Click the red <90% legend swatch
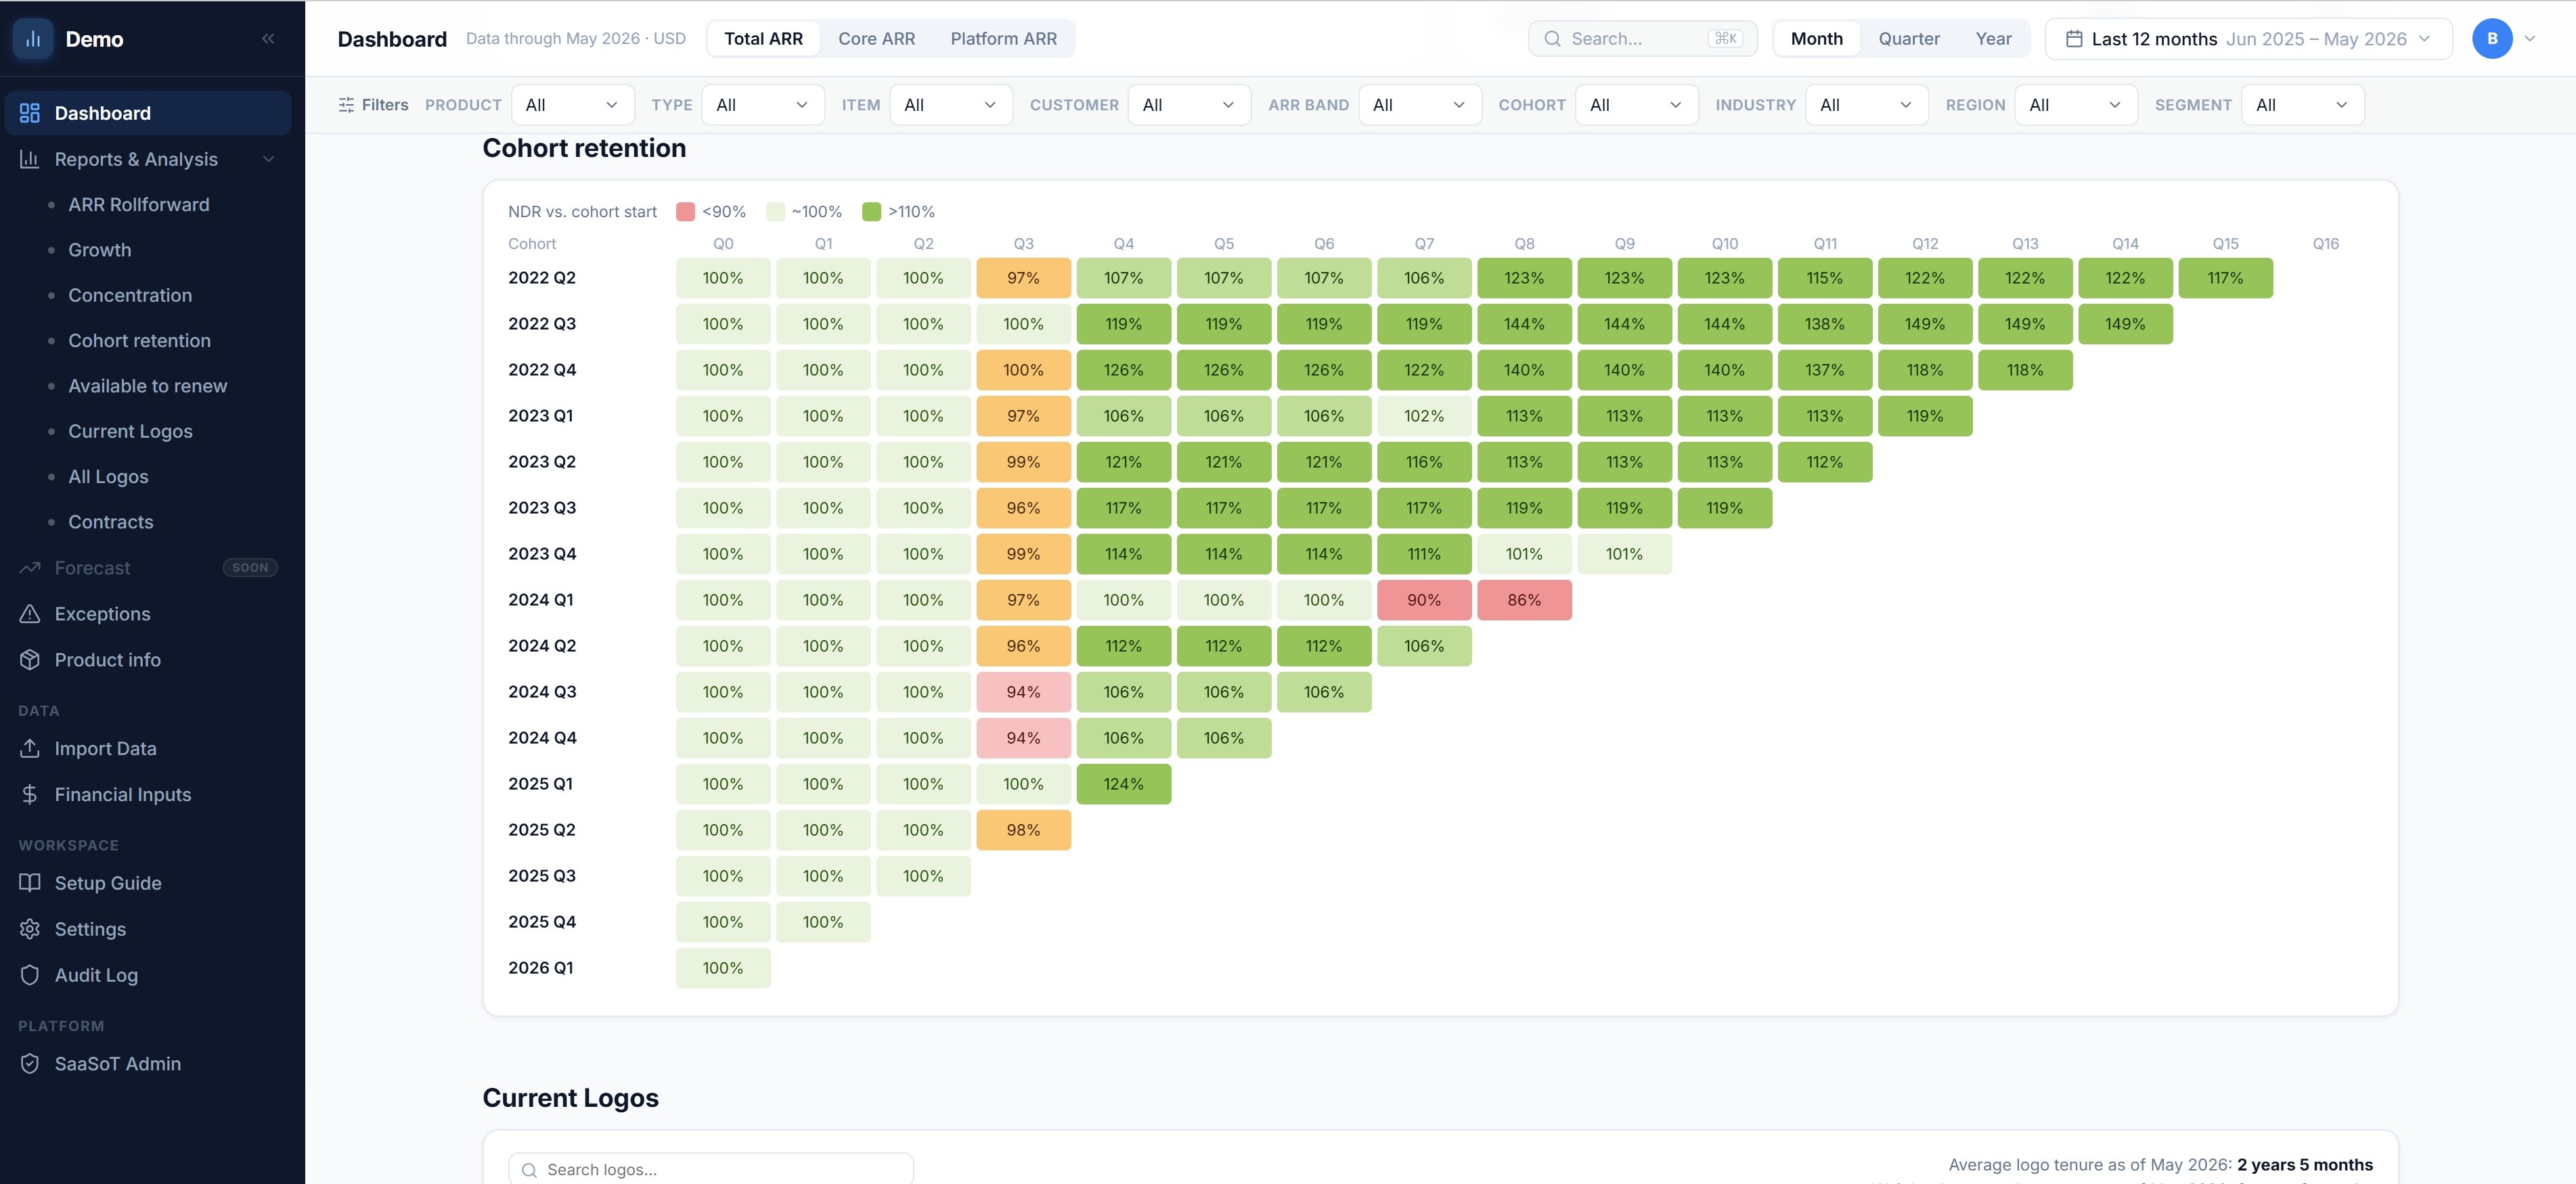The width and height of the screenshot is (2576, 1184). click(x=685, y=212)
